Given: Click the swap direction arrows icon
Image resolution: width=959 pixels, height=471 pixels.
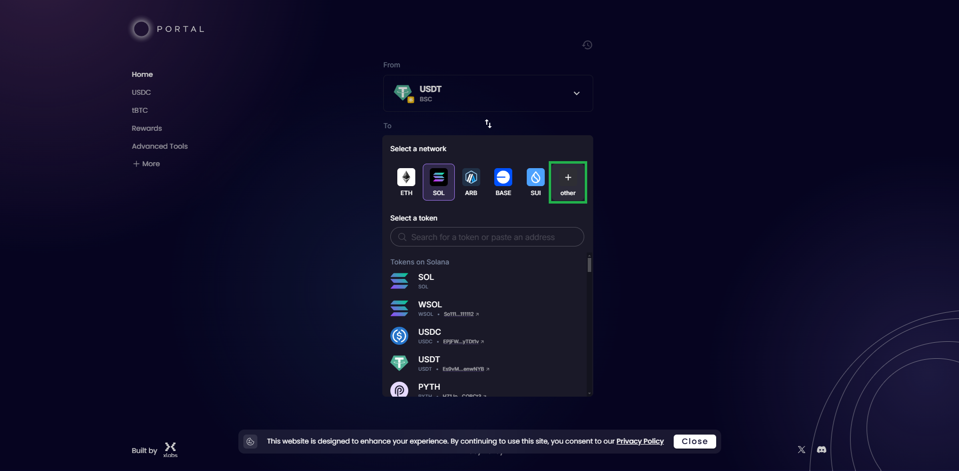Looking at the screenshot, I should pos(488,124).
